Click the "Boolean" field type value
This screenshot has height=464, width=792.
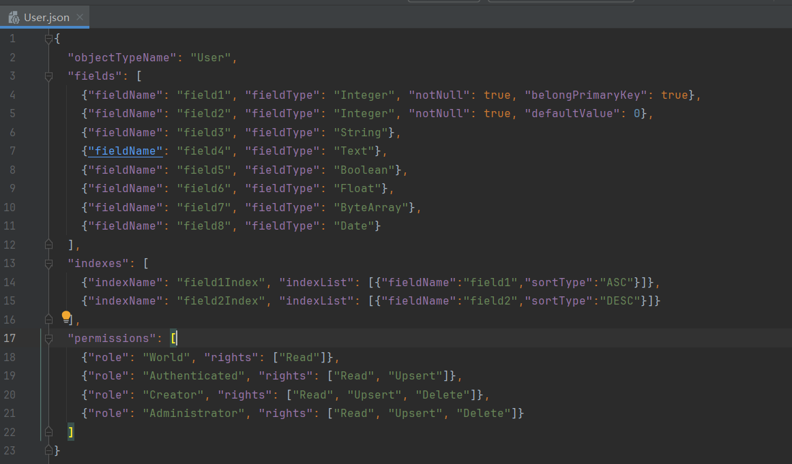pyautogui.click(x=364, y=170)
